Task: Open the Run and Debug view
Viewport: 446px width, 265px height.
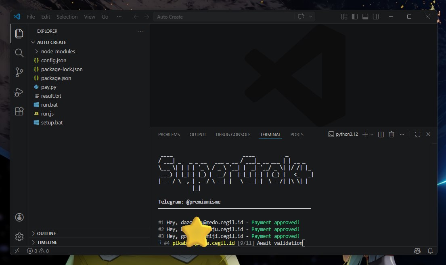Action: click(x=19, y=92)
